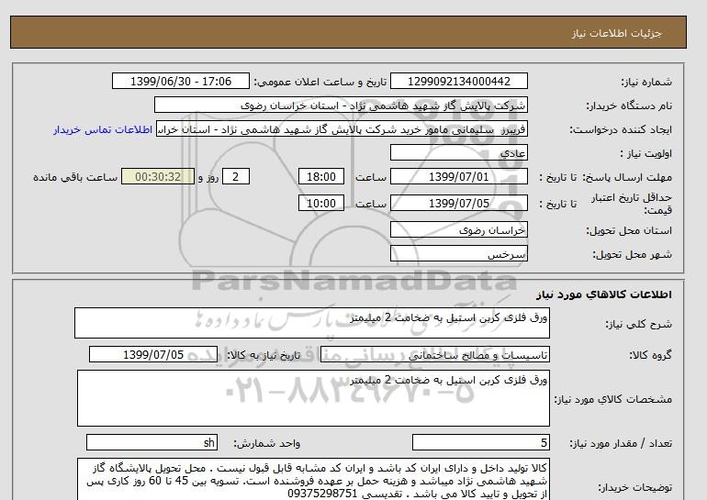Select the quantity field showing 5

click(481, 442)
